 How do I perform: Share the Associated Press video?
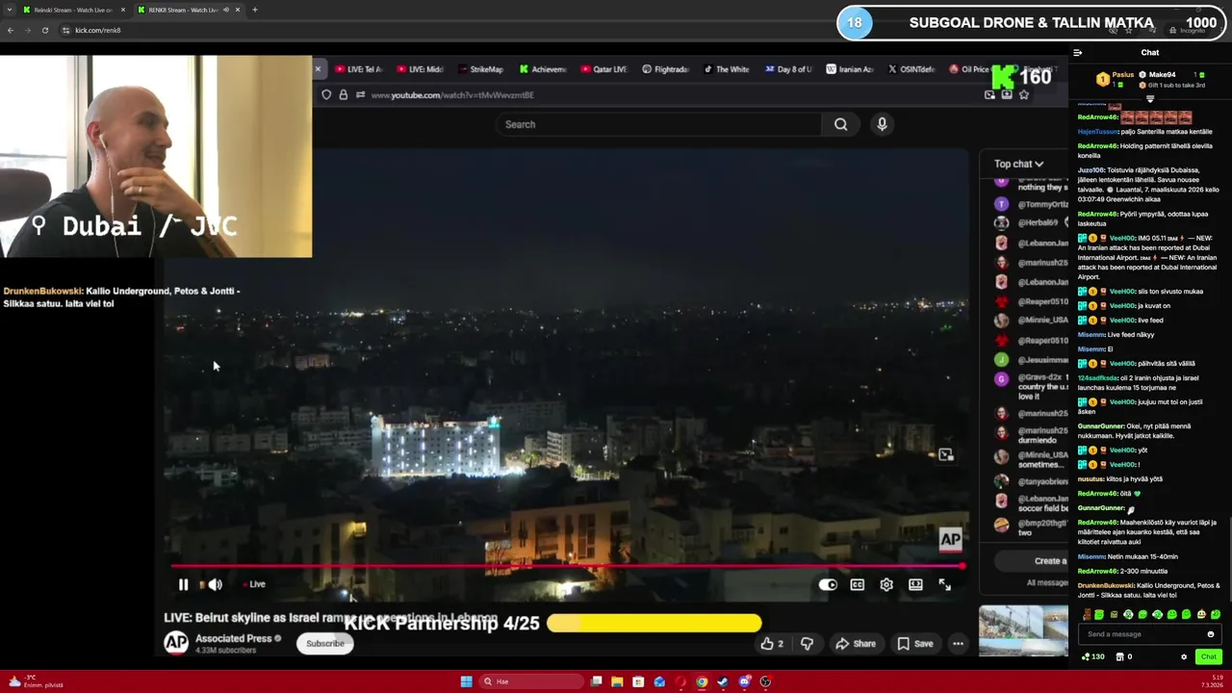856,643
